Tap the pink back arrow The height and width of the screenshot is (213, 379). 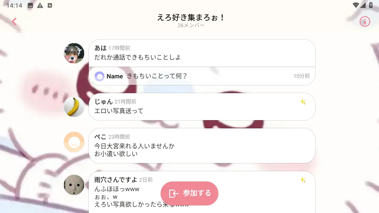coord(14,21)
